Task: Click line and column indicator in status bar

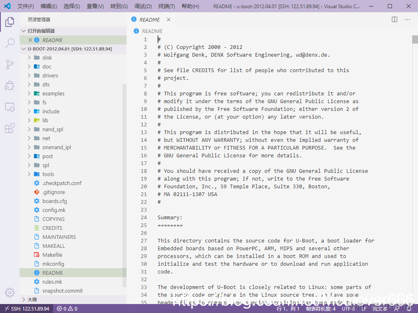Action: click(x=288, y=309)
